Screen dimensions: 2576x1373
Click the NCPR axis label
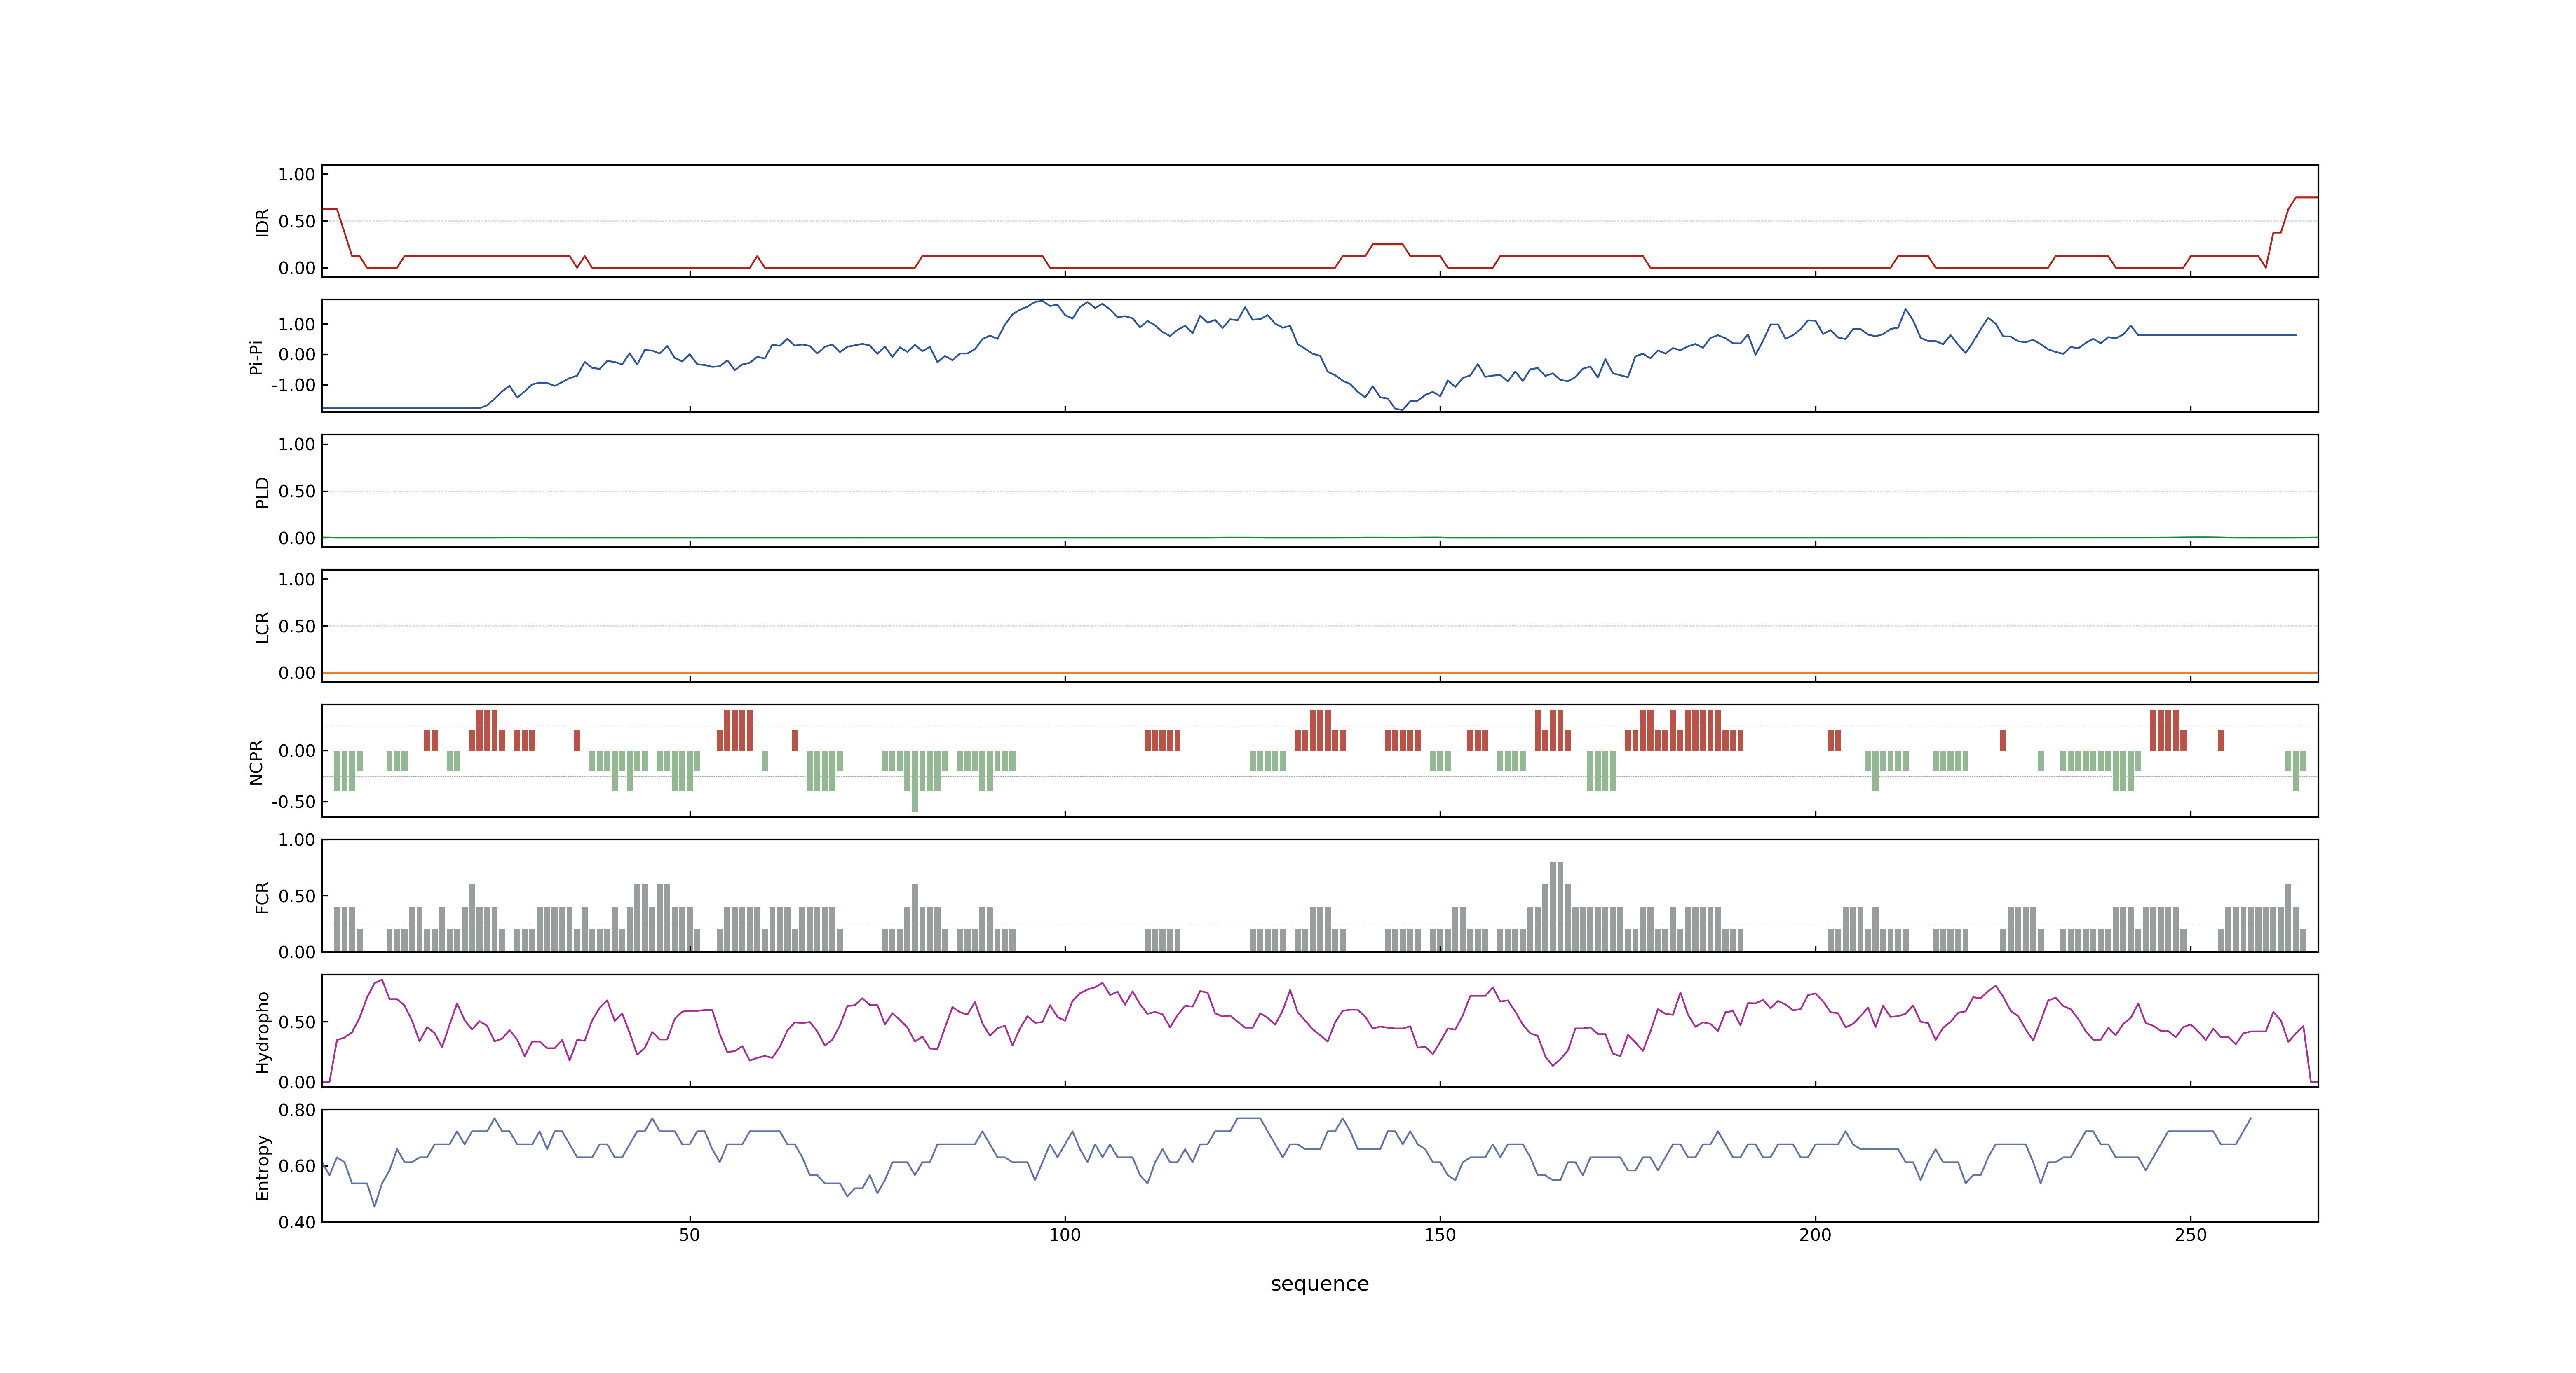(256, 763)
